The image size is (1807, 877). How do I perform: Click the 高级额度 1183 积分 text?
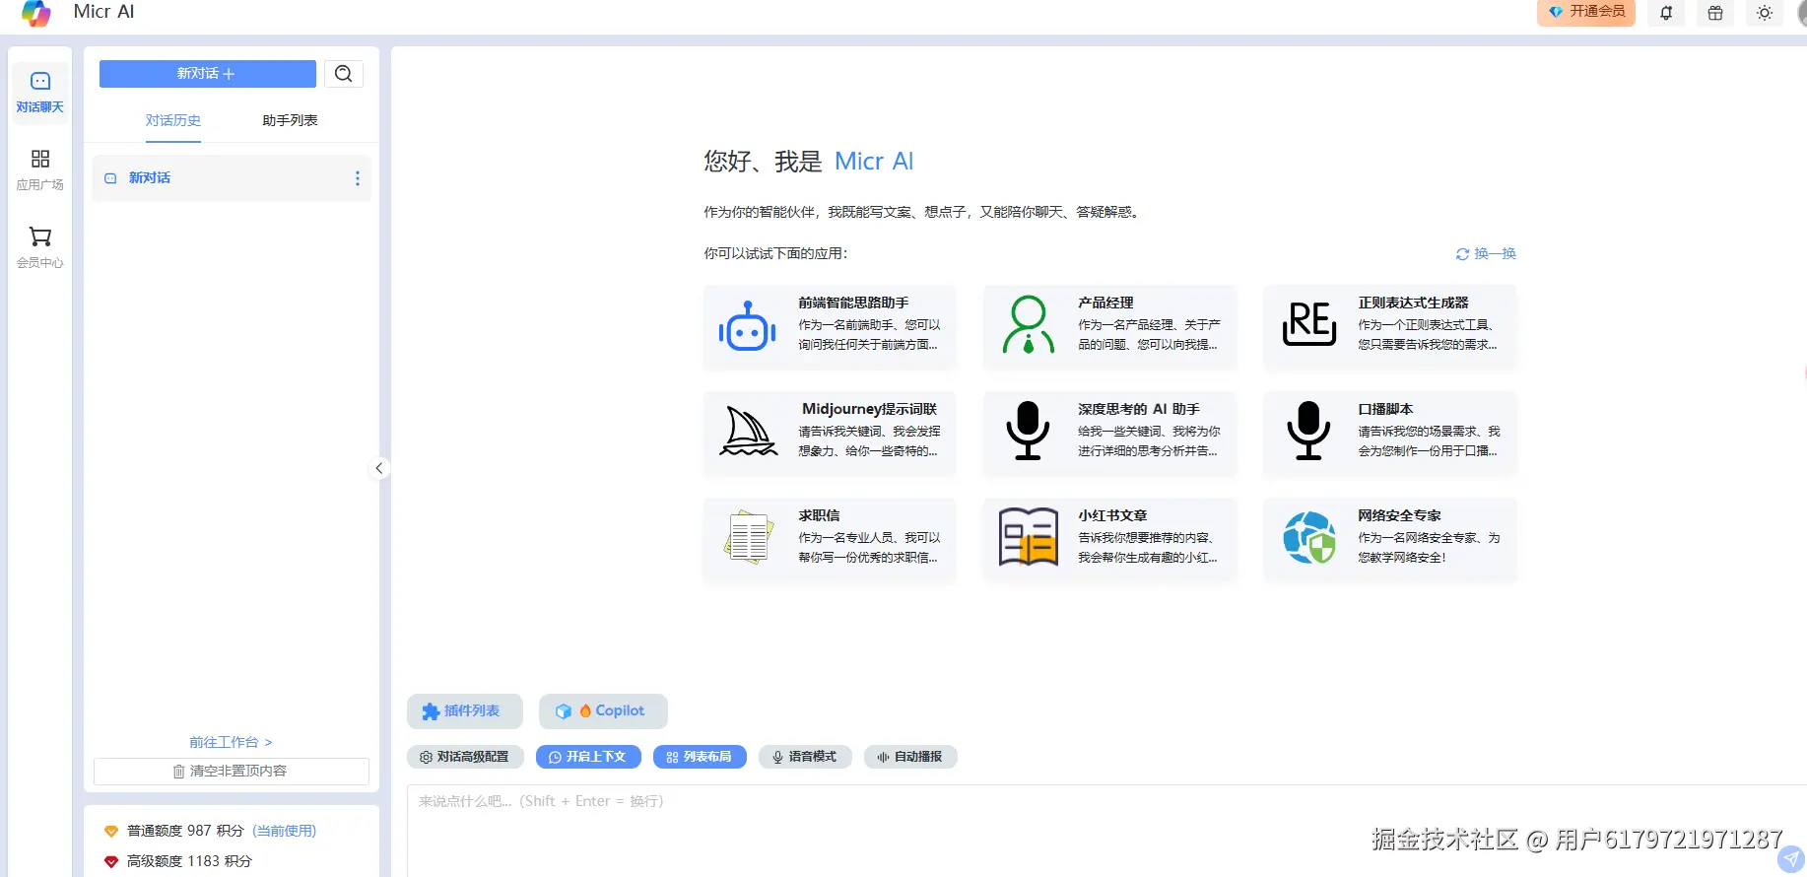point(189,861)
